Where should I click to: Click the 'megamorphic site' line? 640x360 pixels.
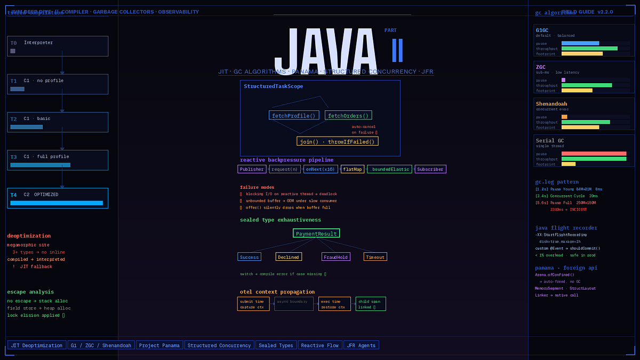point(27,245)
